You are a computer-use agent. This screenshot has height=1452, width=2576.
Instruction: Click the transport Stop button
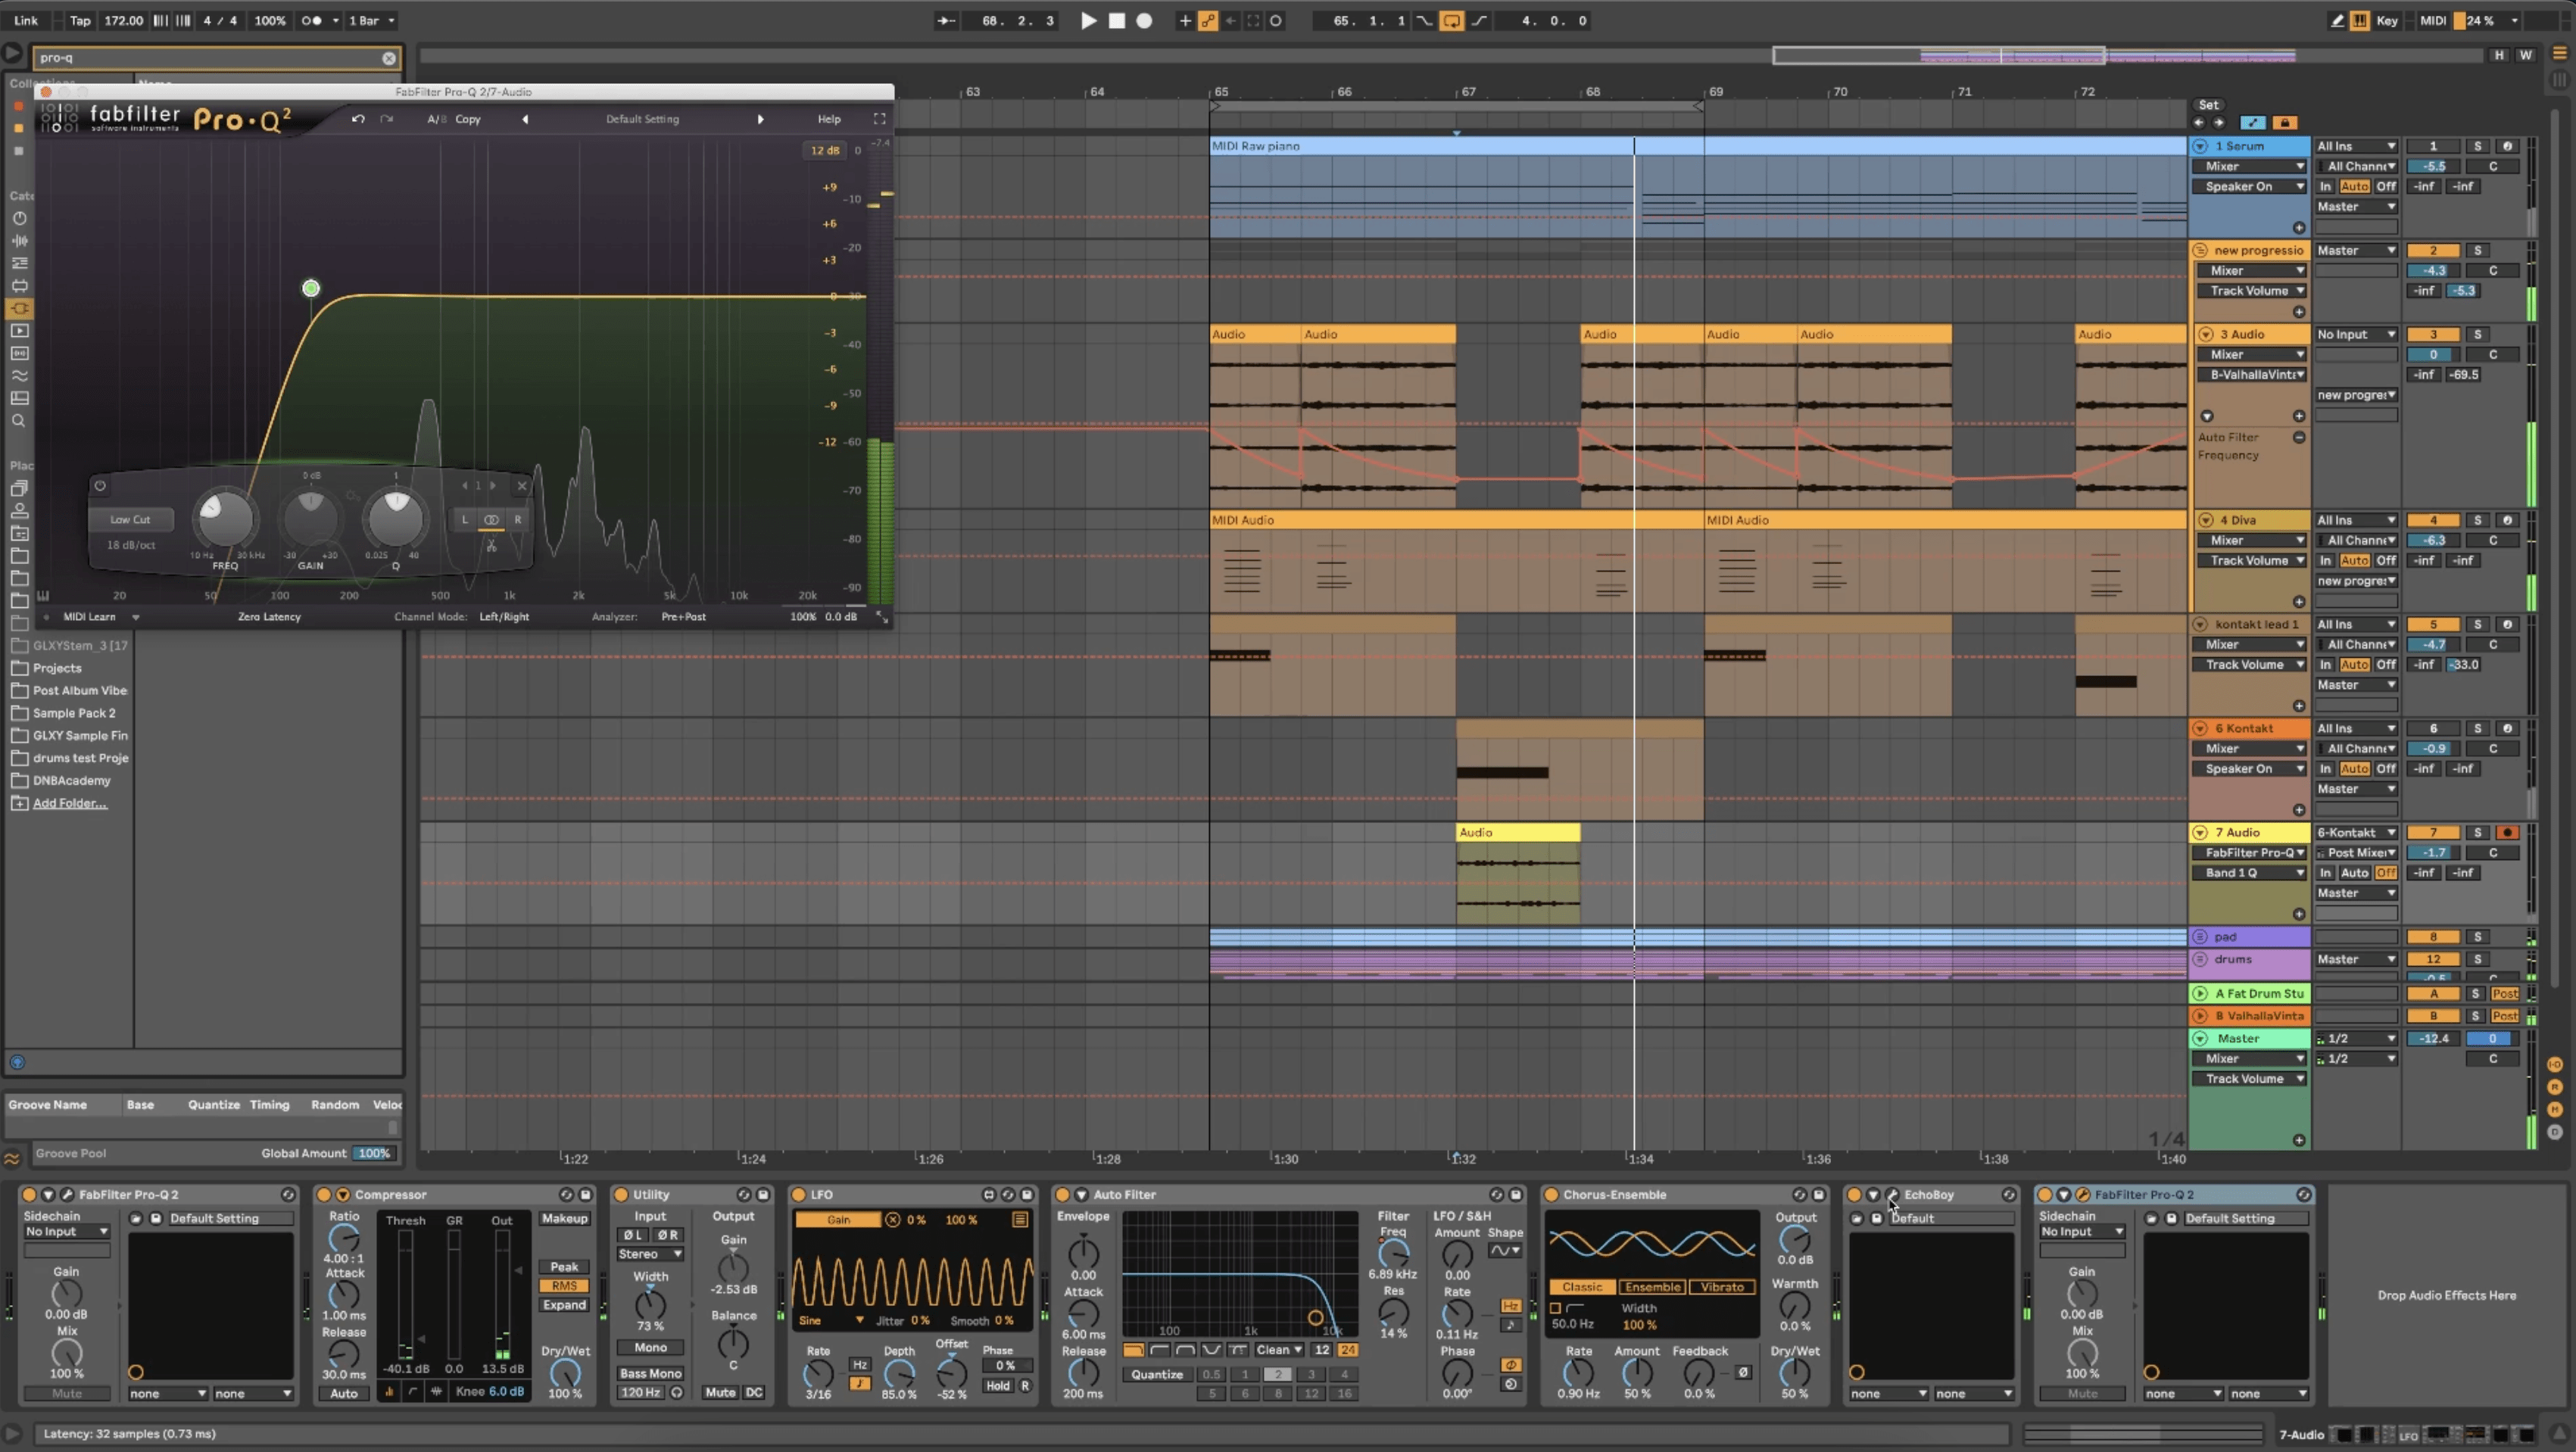click(1117, 20)
